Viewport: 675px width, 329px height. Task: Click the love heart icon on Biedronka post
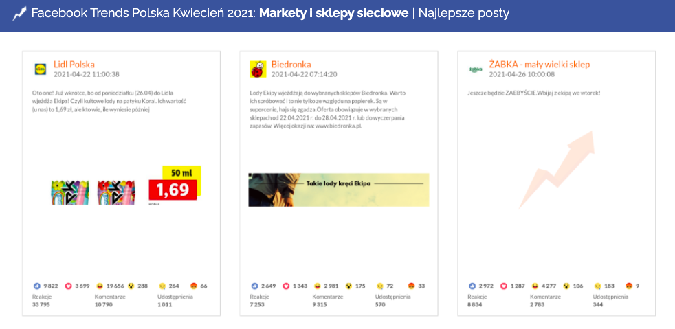click(286, 285)
